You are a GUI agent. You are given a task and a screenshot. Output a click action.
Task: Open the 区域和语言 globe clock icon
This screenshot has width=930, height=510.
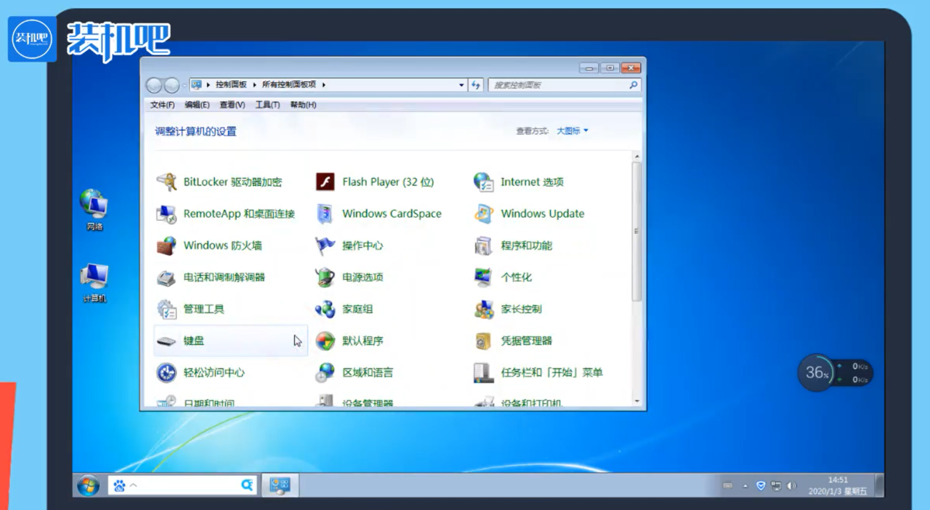click(325, 373)
